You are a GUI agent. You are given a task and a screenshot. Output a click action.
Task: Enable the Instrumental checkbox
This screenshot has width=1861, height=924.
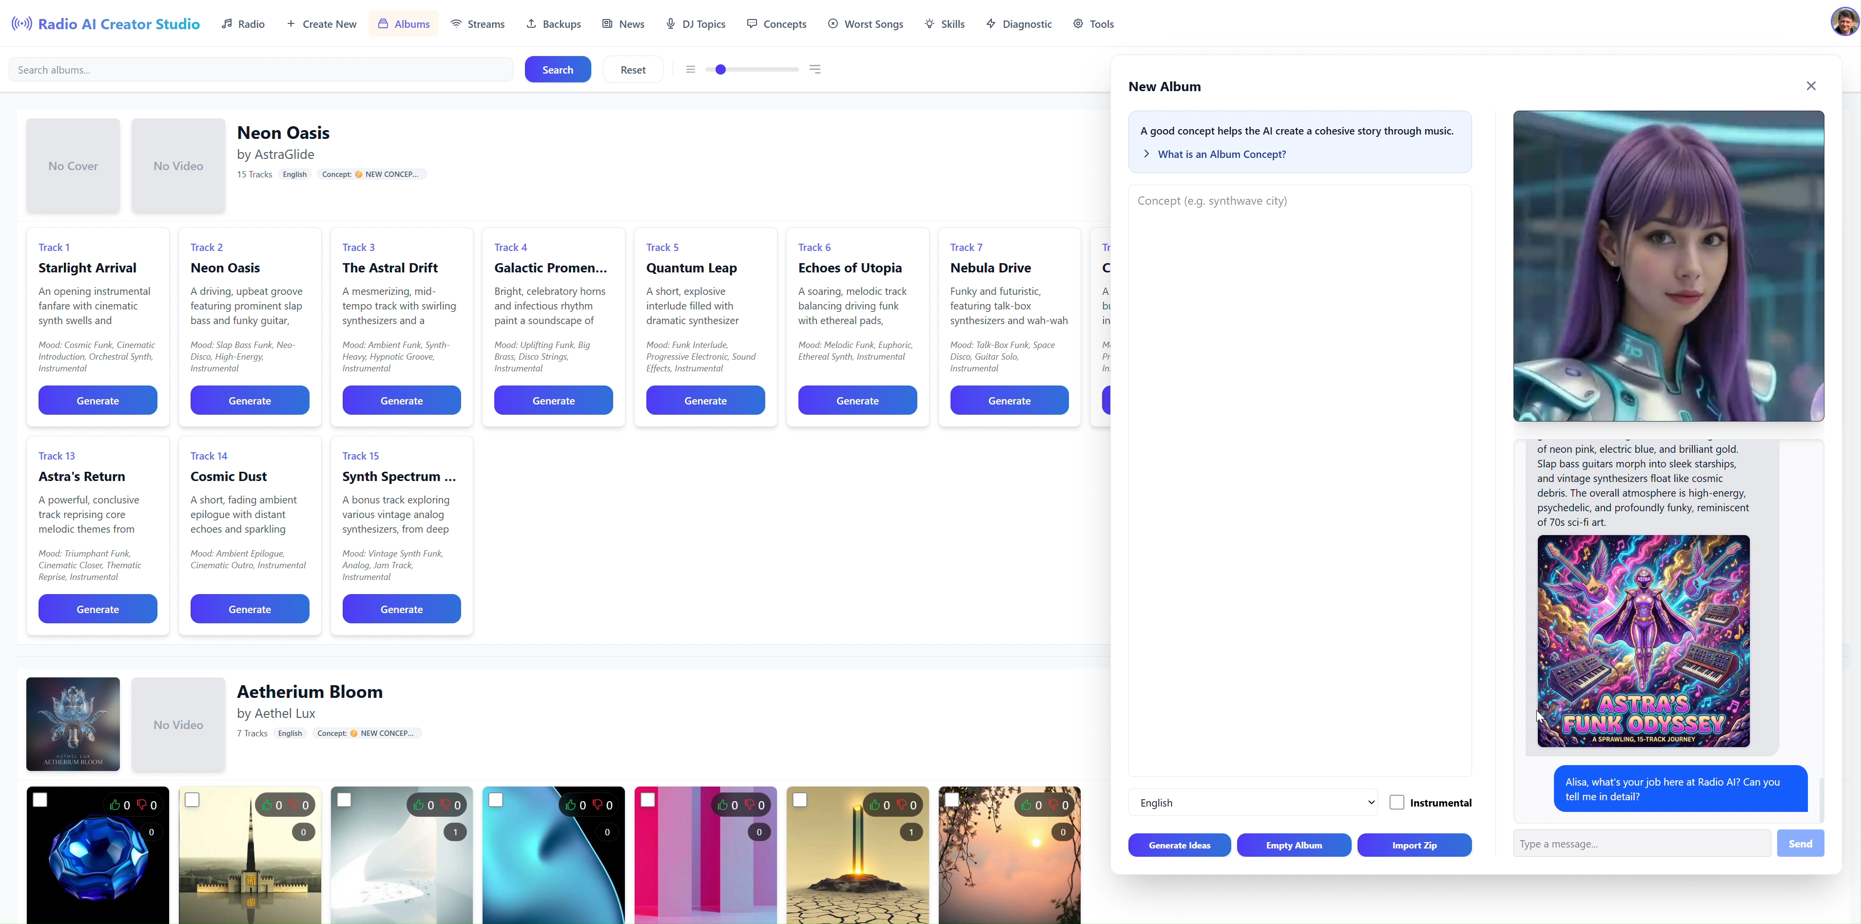pyautogui.click(x=1396, y=803)
